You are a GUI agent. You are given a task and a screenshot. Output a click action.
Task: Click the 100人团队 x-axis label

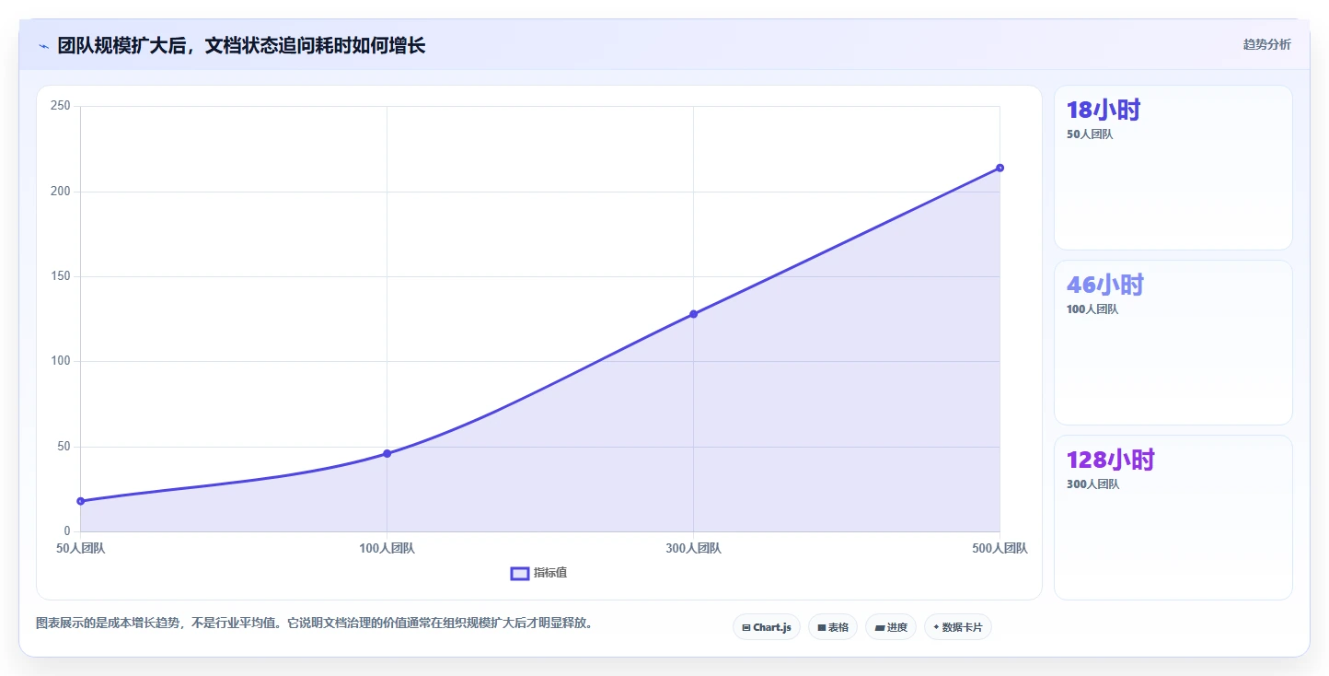(387, 549)
